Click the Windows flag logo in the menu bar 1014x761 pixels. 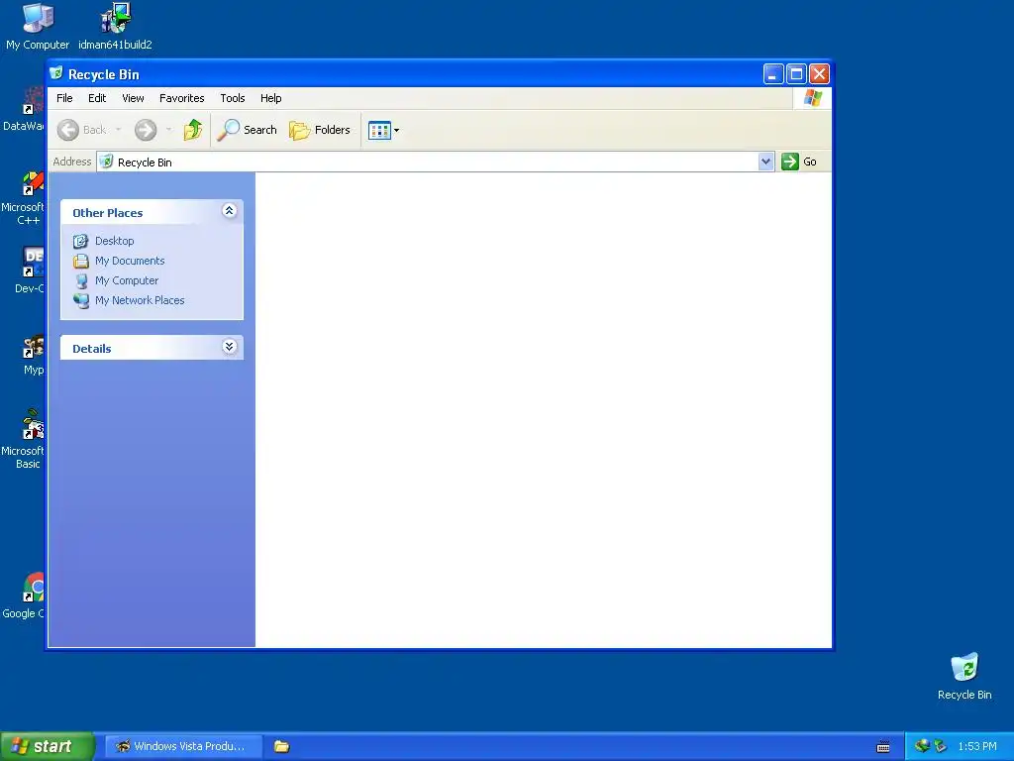tap(813, 98)
